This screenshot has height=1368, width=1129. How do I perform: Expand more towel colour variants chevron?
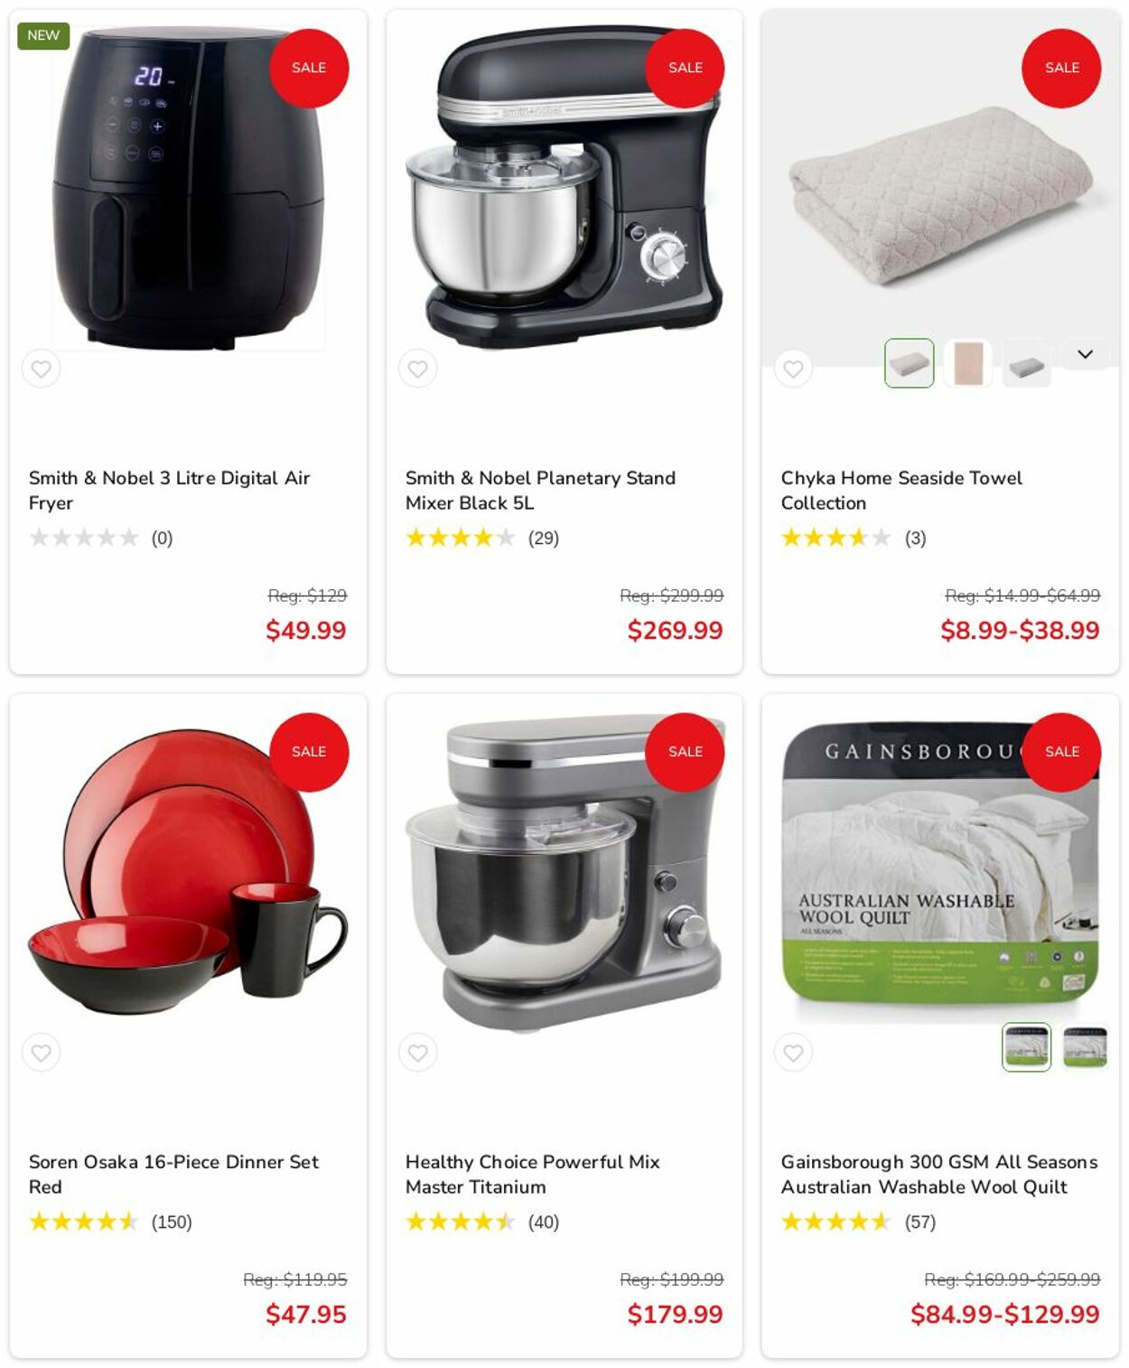click(x=1085, y=354)
